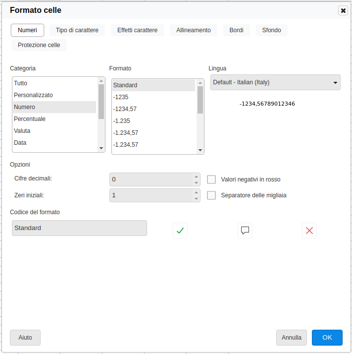Choose the -1234,57 format in the list
The image size is (352, 354).
[125, 109]
